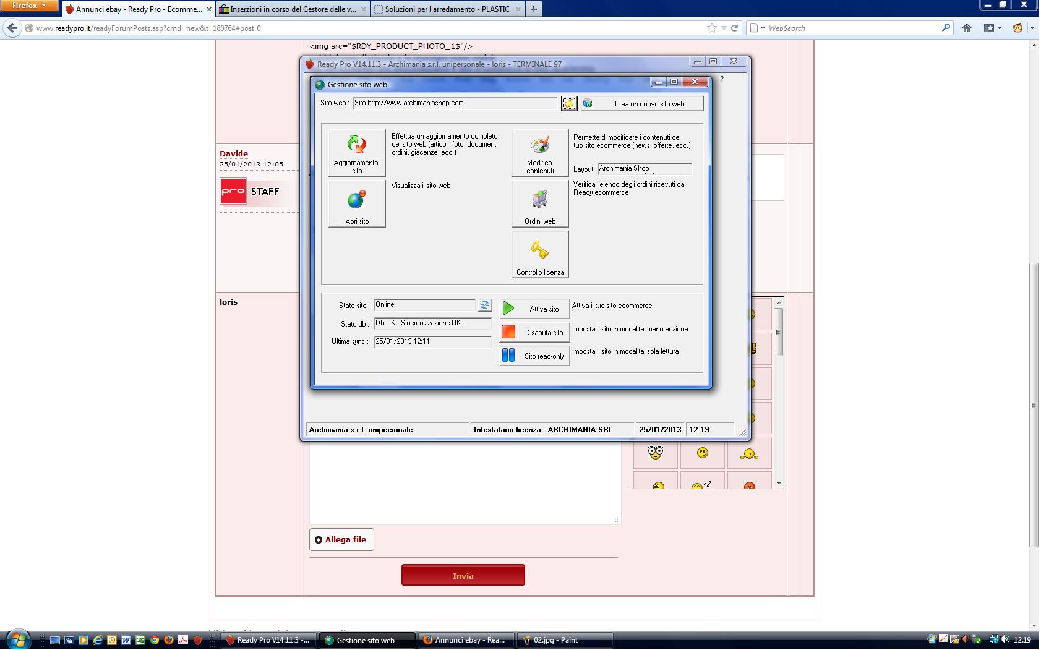Run Controllo licenza key button
The width and height of the screenshot is (1041, 650).
coord(540,255)
